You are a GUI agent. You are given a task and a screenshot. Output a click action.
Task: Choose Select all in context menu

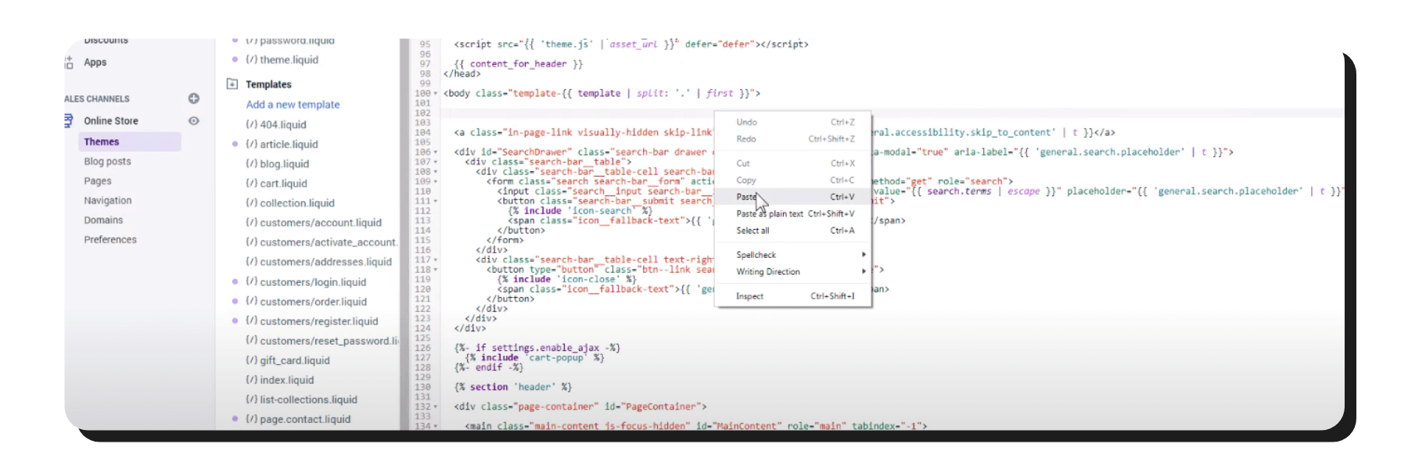point(752,231)
